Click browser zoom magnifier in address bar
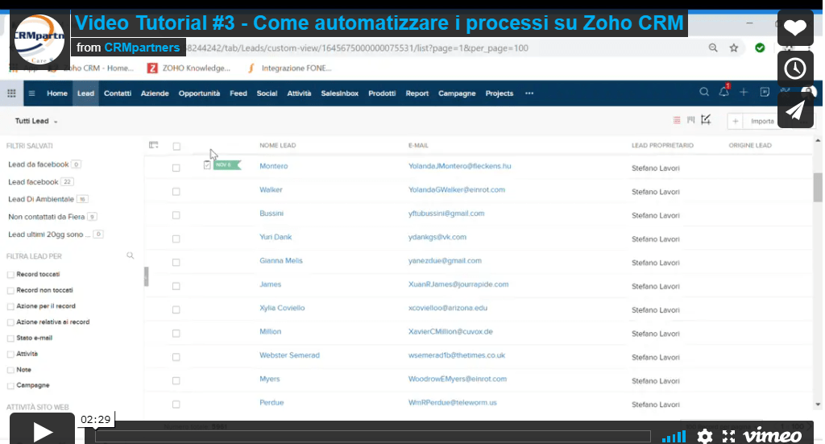Screen dimensions: 825x444 click(x=713, y=48)
